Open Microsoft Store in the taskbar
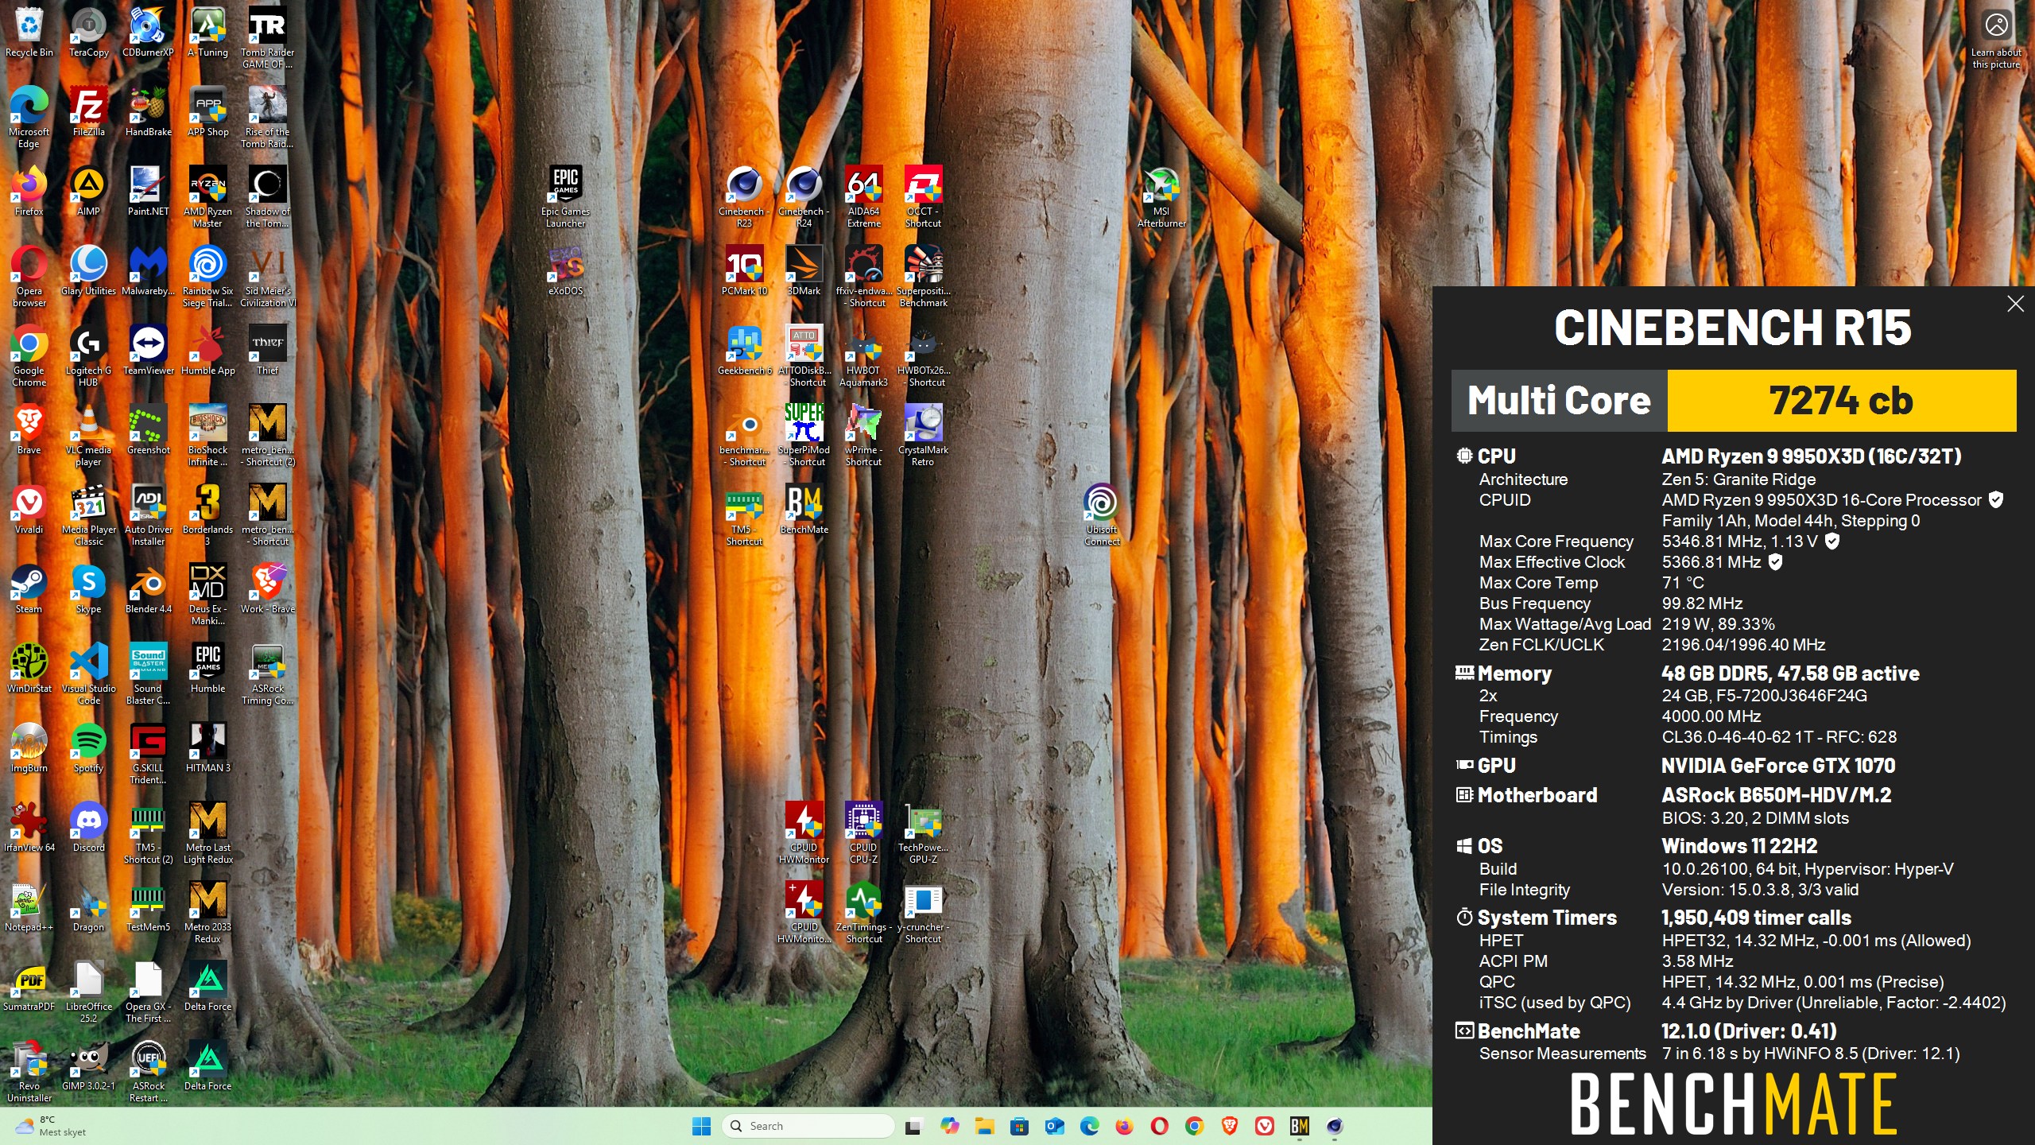2035x1145 pixels. 1019,1126
